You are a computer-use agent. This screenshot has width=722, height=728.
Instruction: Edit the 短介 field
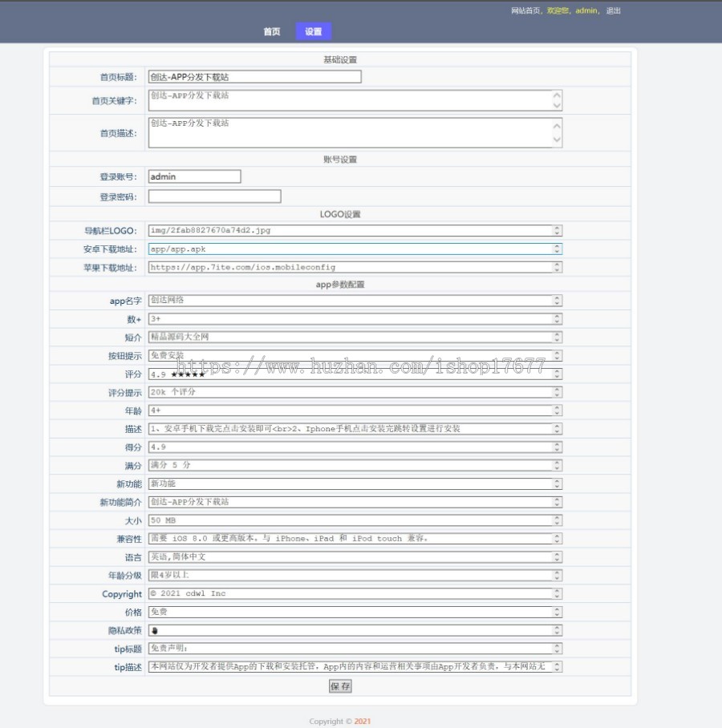click(355, 337)
